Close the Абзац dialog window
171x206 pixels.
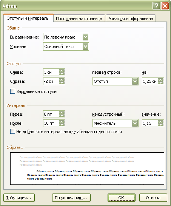[x=165, y=6]
